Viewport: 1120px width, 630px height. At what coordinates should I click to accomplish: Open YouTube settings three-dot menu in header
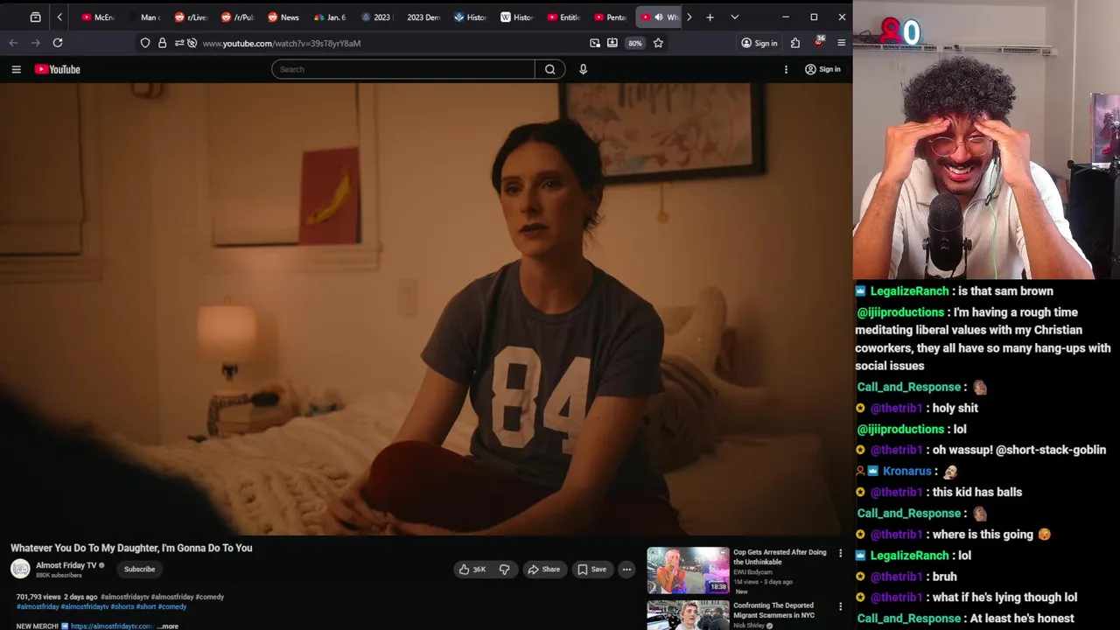click(786, 69)
